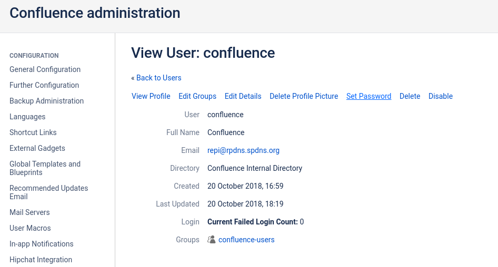Open General Configuration settings
Image resolution: width=498 pixels, height=267 pixels.
45,69
